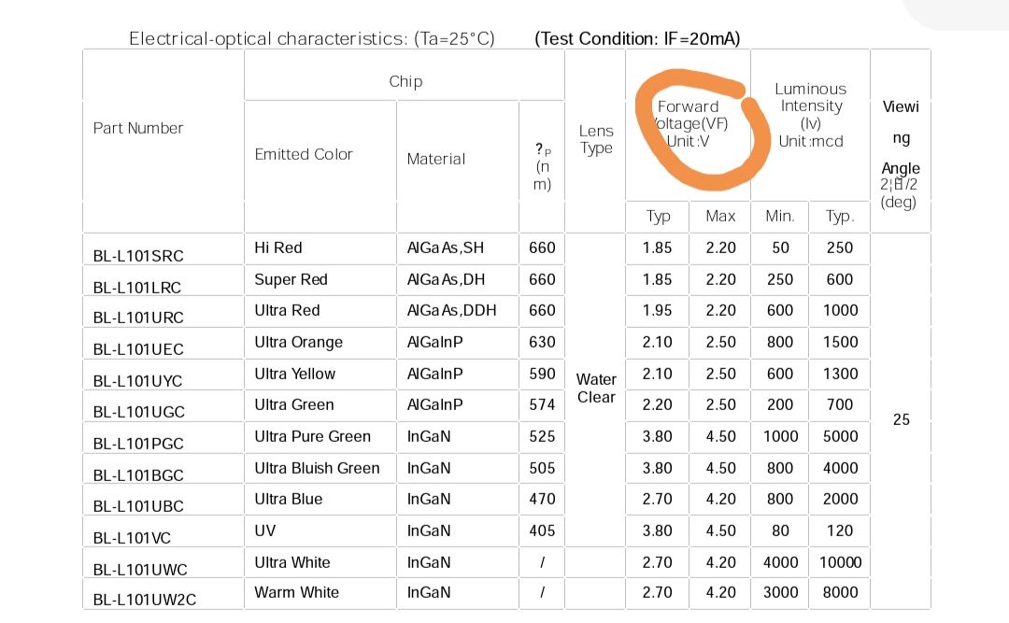
Task: Click the Emitted Color column header
Action: click(x=304, y=154)
